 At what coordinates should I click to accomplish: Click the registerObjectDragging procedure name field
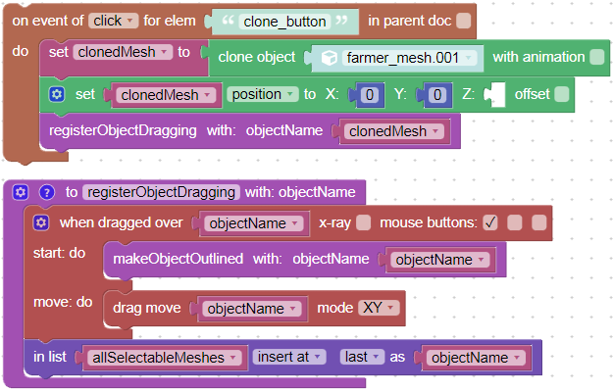pyautogui.click(x=161, y=192)
